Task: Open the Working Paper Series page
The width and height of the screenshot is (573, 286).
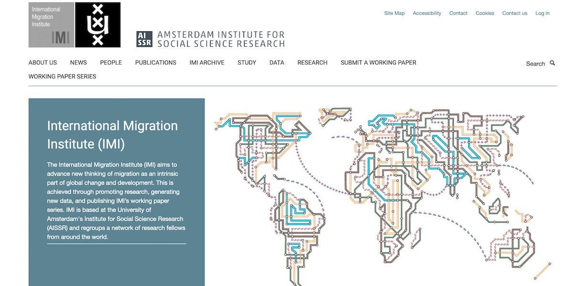Action: [62, 76]
